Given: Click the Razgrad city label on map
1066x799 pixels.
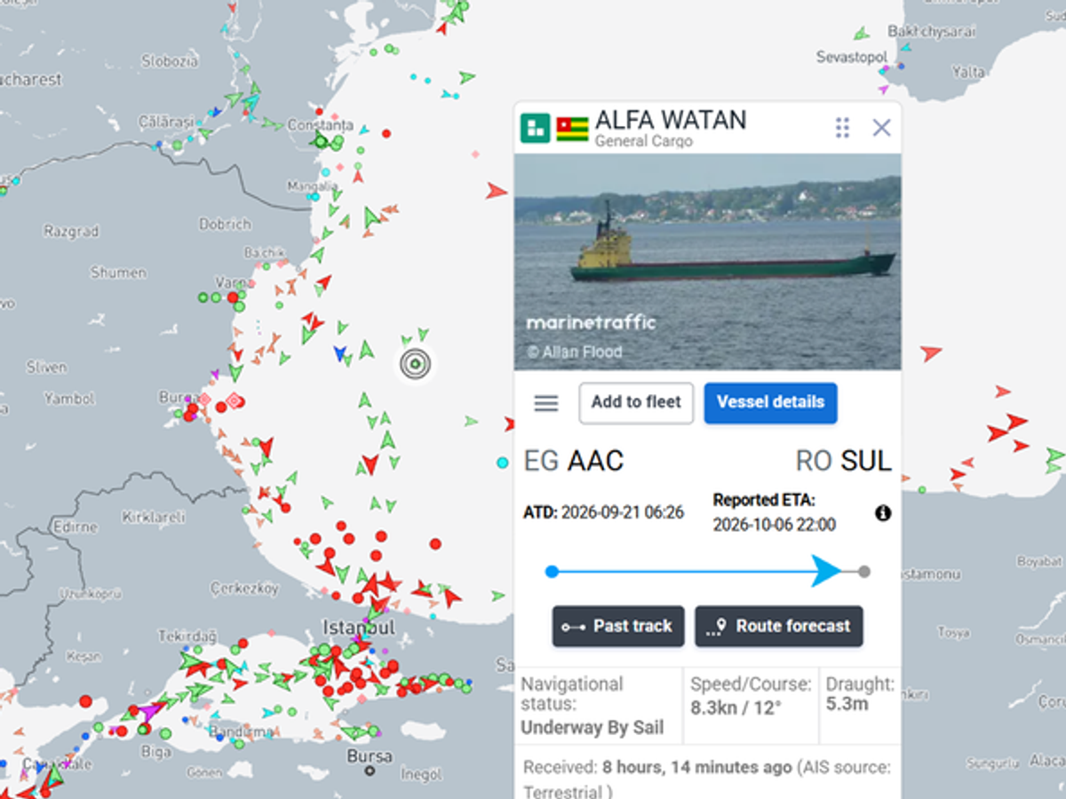Looking at the screenshot, I should click(71, 232).
